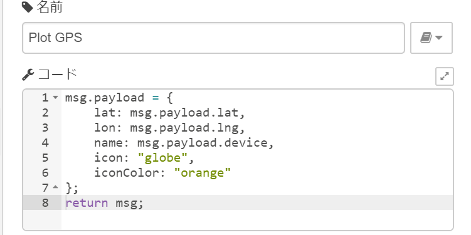Select line number 6 in gutter

45,173
